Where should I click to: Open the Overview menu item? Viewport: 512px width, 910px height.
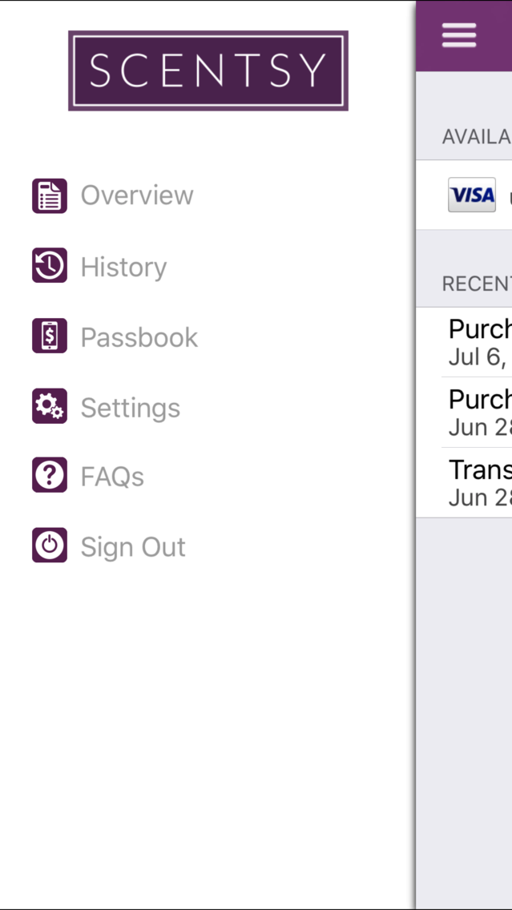(137, 195)
